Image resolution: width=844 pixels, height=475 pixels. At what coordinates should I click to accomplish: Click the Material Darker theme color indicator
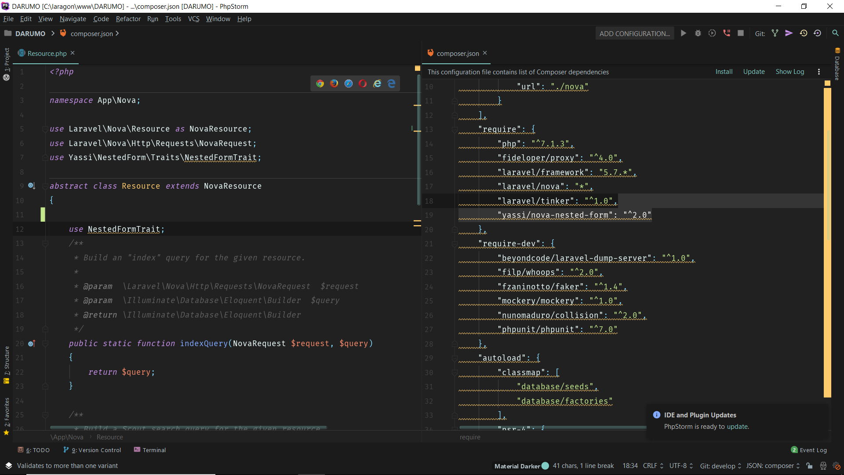[546, 466]
